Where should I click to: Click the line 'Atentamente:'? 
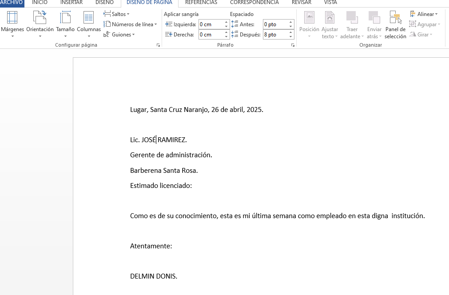151,246
